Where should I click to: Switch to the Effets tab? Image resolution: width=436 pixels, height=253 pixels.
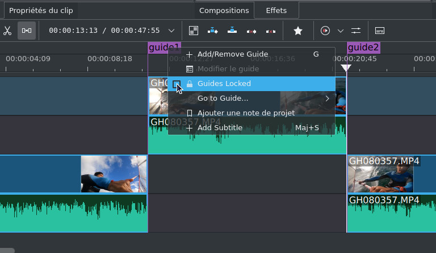[276, 11]
